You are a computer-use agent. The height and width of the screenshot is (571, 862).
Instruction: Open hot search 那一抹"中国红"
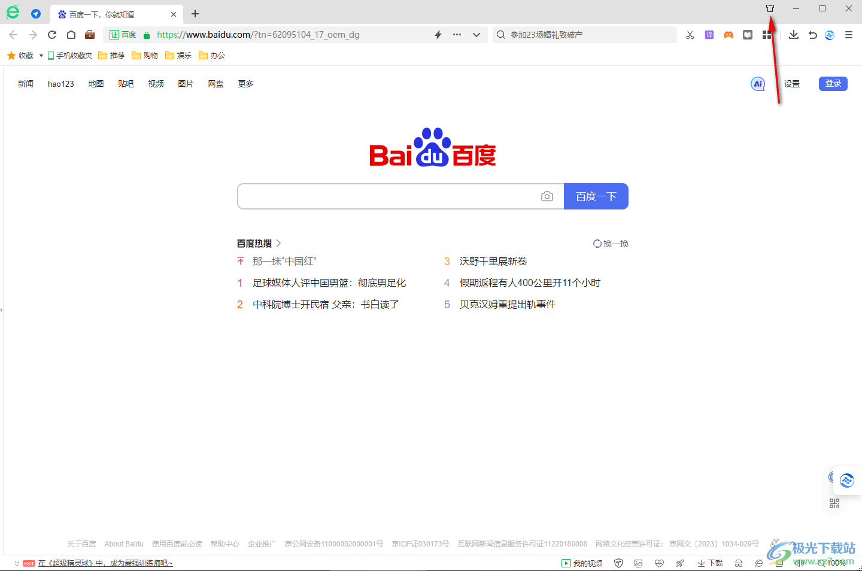[x=284, y=262]
